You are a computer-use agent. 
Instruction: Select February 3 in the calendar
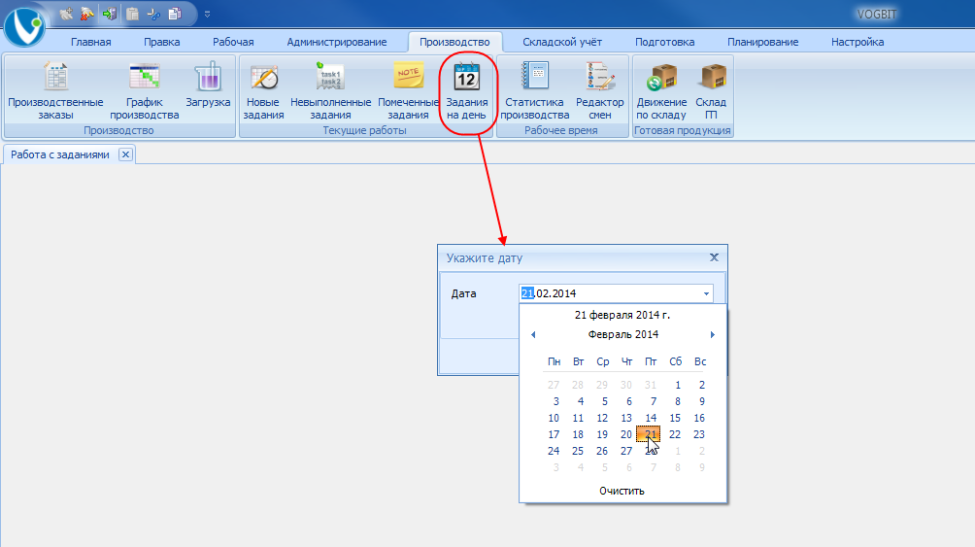[555, 401]
